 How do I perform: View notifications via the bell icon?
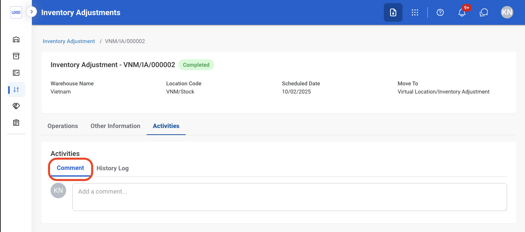tap(462, 12)
